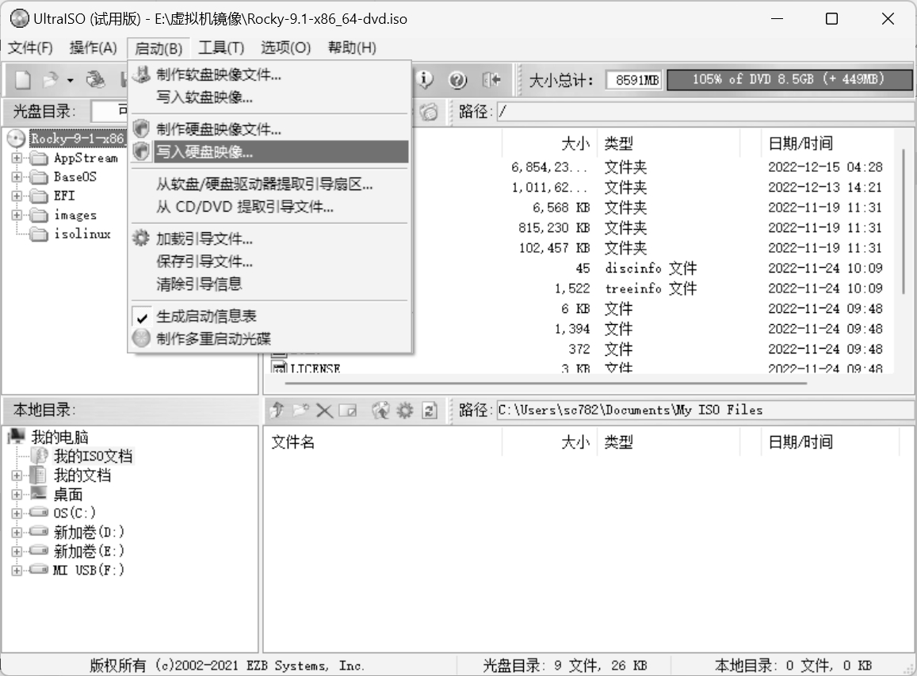The height and width of the screenshot is (676, 917).
Task: Click the local path input field
Action: pyautogui.click(x=704, y=410)
